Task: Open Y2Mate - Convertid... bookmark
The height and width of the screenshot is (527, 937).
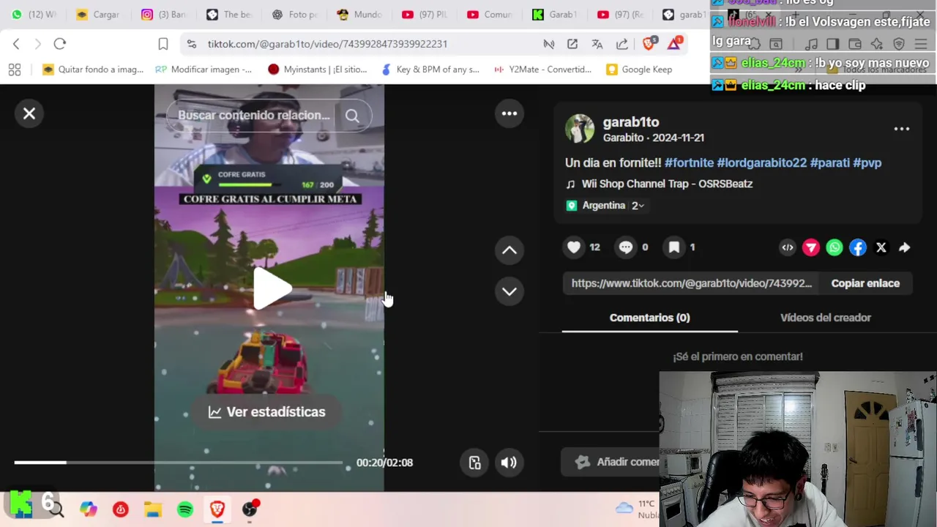Action: click(542, 70)
